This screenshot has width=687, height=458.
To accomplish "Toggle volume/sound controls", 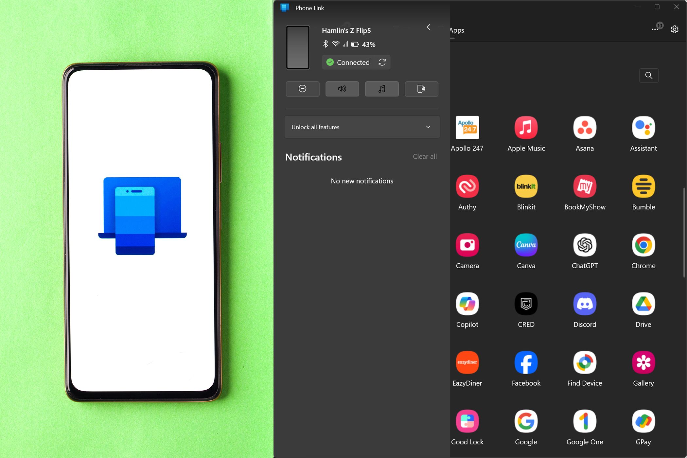I will point(342,89).
